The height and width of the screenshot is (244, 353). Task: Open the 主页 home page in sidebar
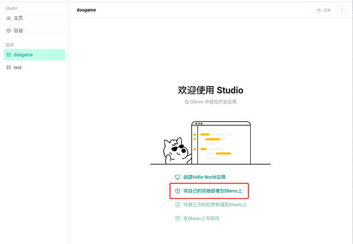pyautogui.click(x=34, y=18)
